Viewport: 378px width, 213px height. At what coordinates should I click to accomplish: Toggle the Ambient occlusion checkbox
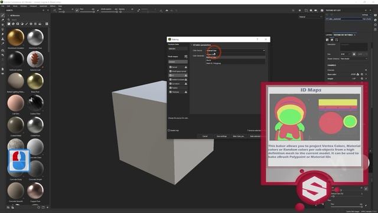171,79
